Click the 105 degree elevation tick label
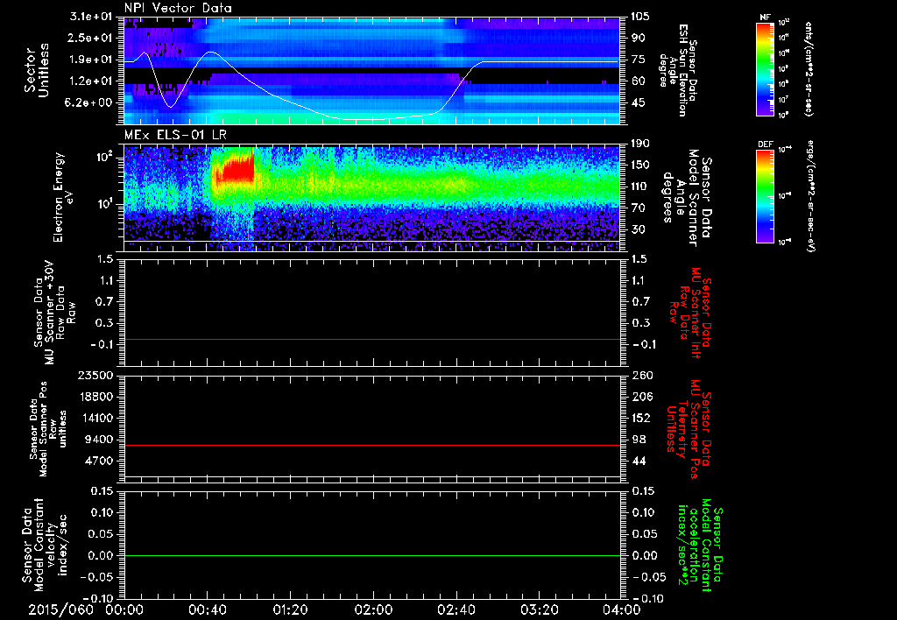The width and height of the screenshot is (897, 620). click(639, 17)
